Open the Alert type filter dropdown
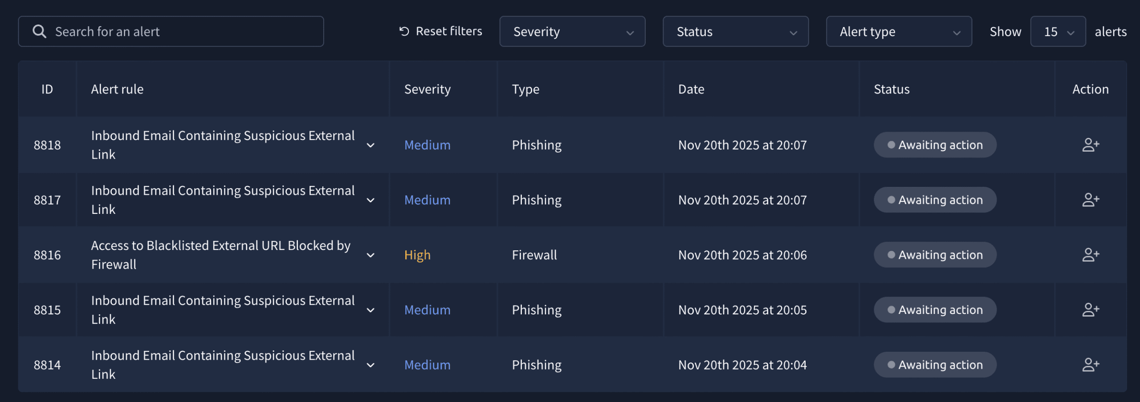 [x=899, y=32]
